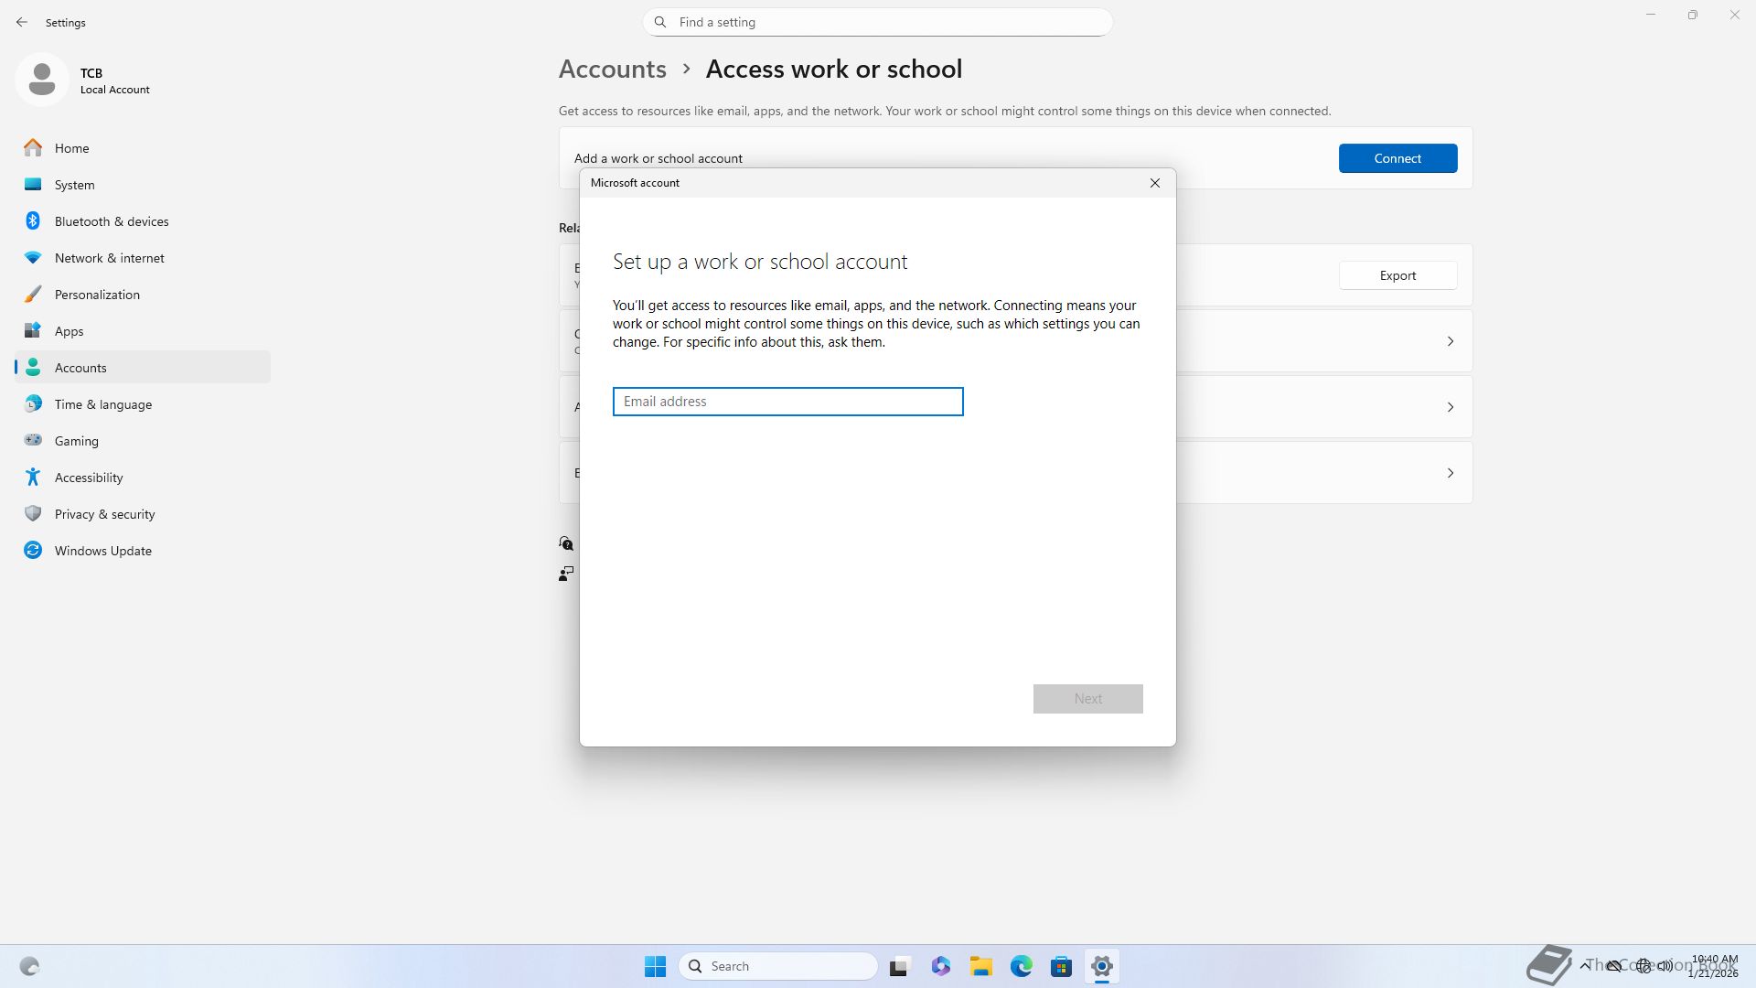Open File Explorer from taskbar

point(980,966)
